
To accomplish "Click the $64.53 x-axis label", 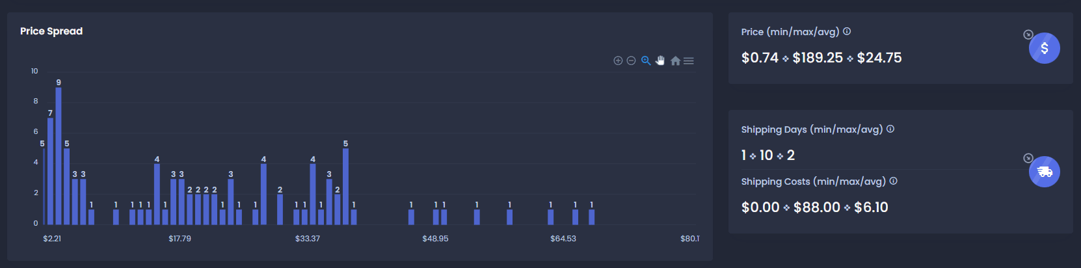I will (x=563, y=239).
